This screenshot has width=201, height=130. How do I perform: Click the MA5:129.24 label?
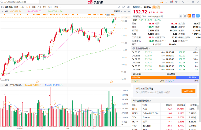click(16, 12)
